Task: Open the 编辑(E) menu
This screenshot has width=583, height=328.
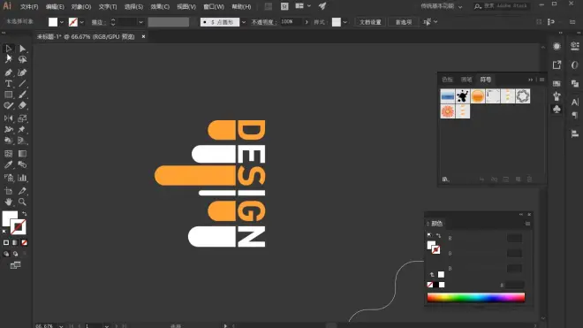Action: click(x=55, y=7)
